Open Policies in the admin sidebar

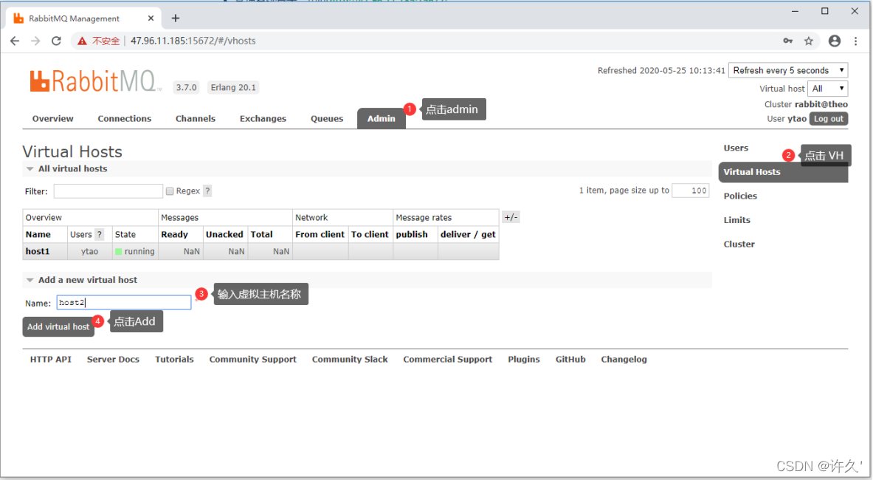click(740, 196)
